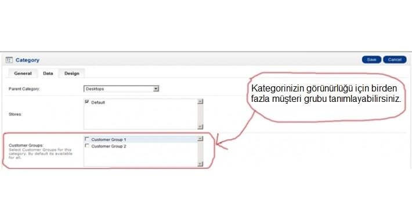
Task: Save the category
Action: pyautogui.click(x=371, y=60)
